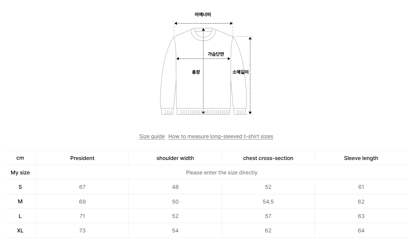The height and width of the screenshot is (243, 413).
Task: Click the Sleeve length column header
Action: 361,158
